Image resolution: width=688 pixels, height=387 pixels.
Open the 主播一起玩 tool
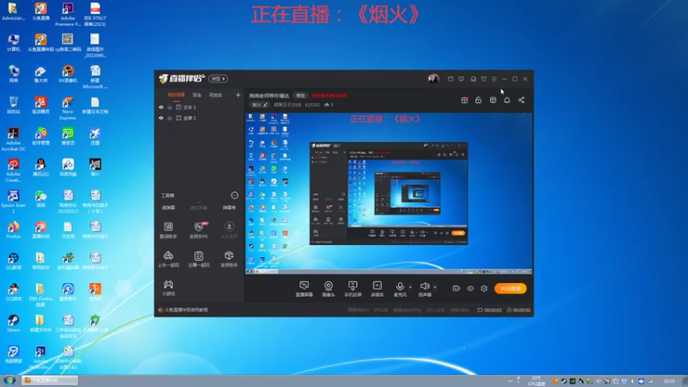pos(199,259)
